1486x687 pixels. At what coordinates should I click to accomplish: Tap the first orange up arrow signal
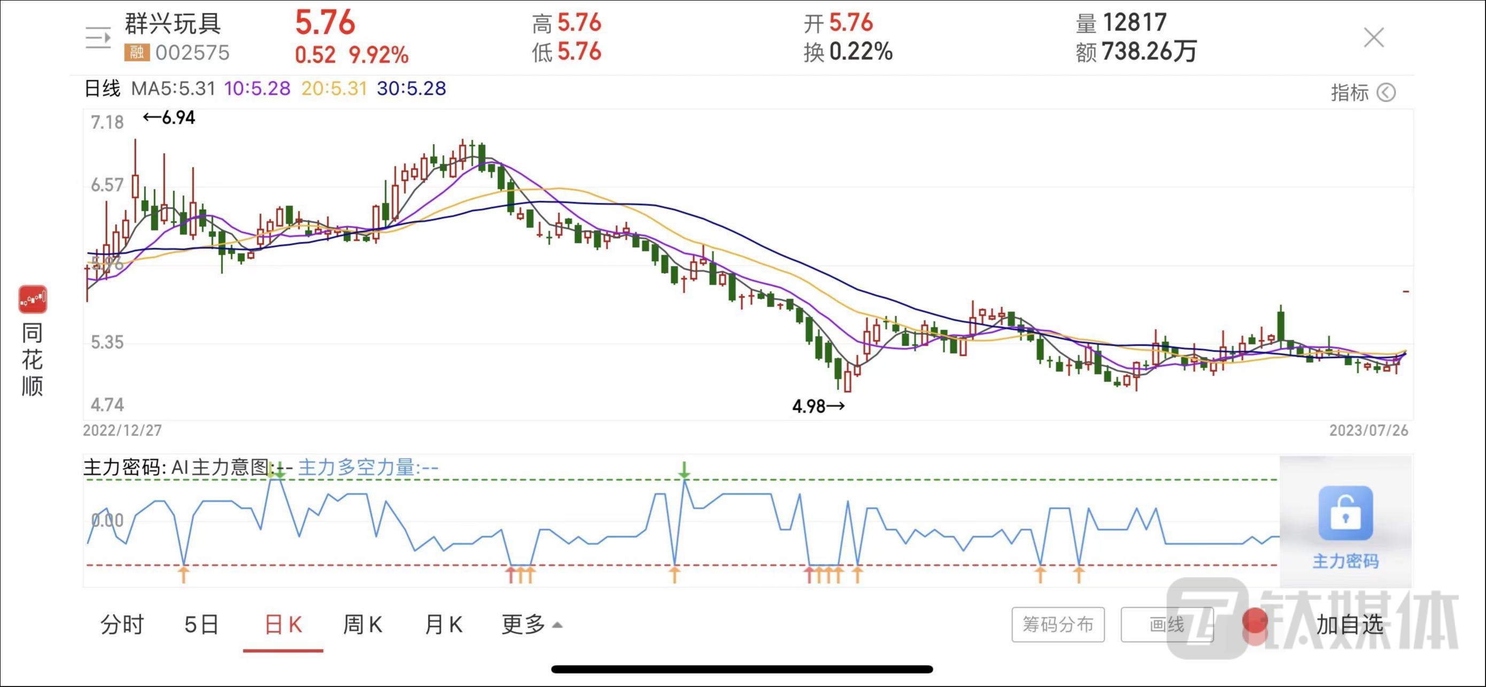[x=183, y=574]
